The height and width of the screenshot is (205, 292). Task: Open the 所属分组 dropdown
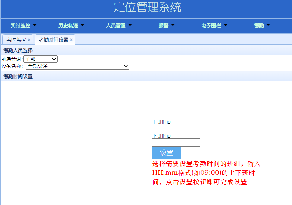tap(40, 59)
